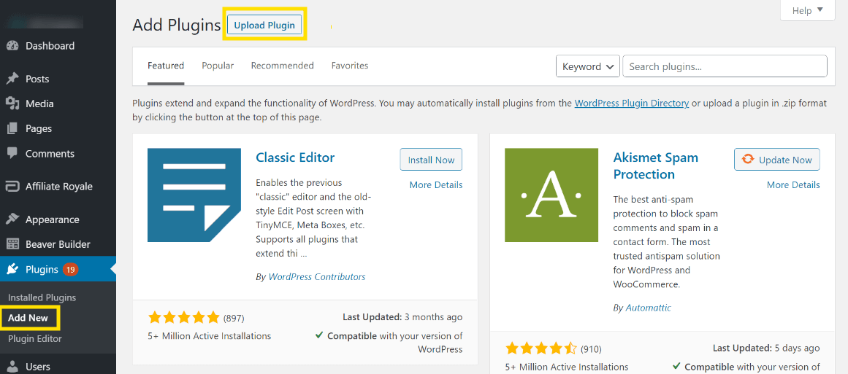Click the 19 updates badge on Plugins
This screenshot has height=374, width=848.
pos(70,269)
